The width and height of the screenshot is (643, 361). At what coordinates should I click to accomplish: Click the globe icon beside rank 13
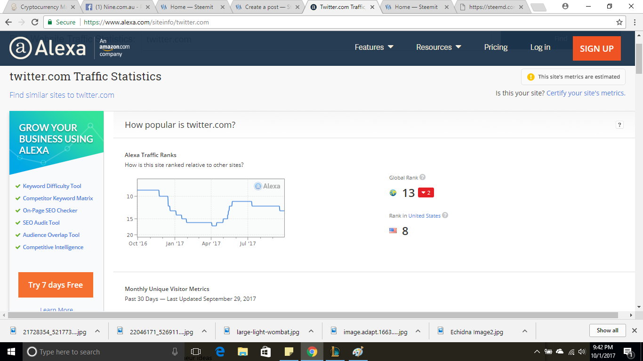pos(393,193)
